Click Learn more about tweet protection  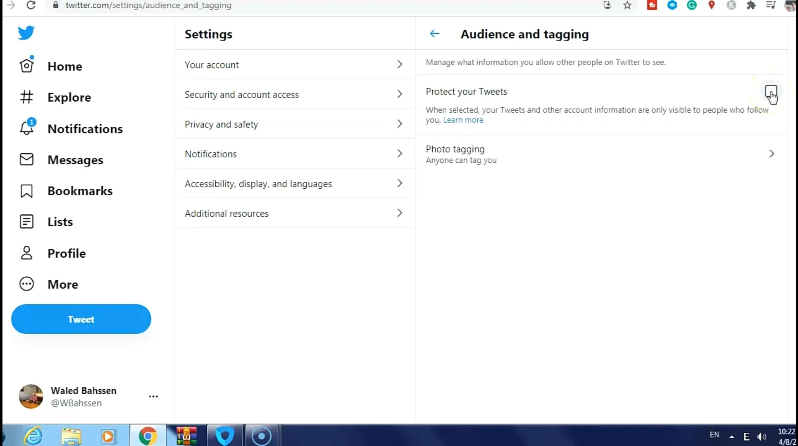[x=463, y=119]
